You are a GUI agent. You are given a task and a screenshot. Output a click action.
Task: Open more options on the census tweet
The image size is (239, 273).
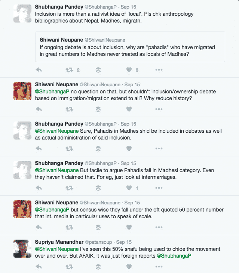click(x=159, y=227)
